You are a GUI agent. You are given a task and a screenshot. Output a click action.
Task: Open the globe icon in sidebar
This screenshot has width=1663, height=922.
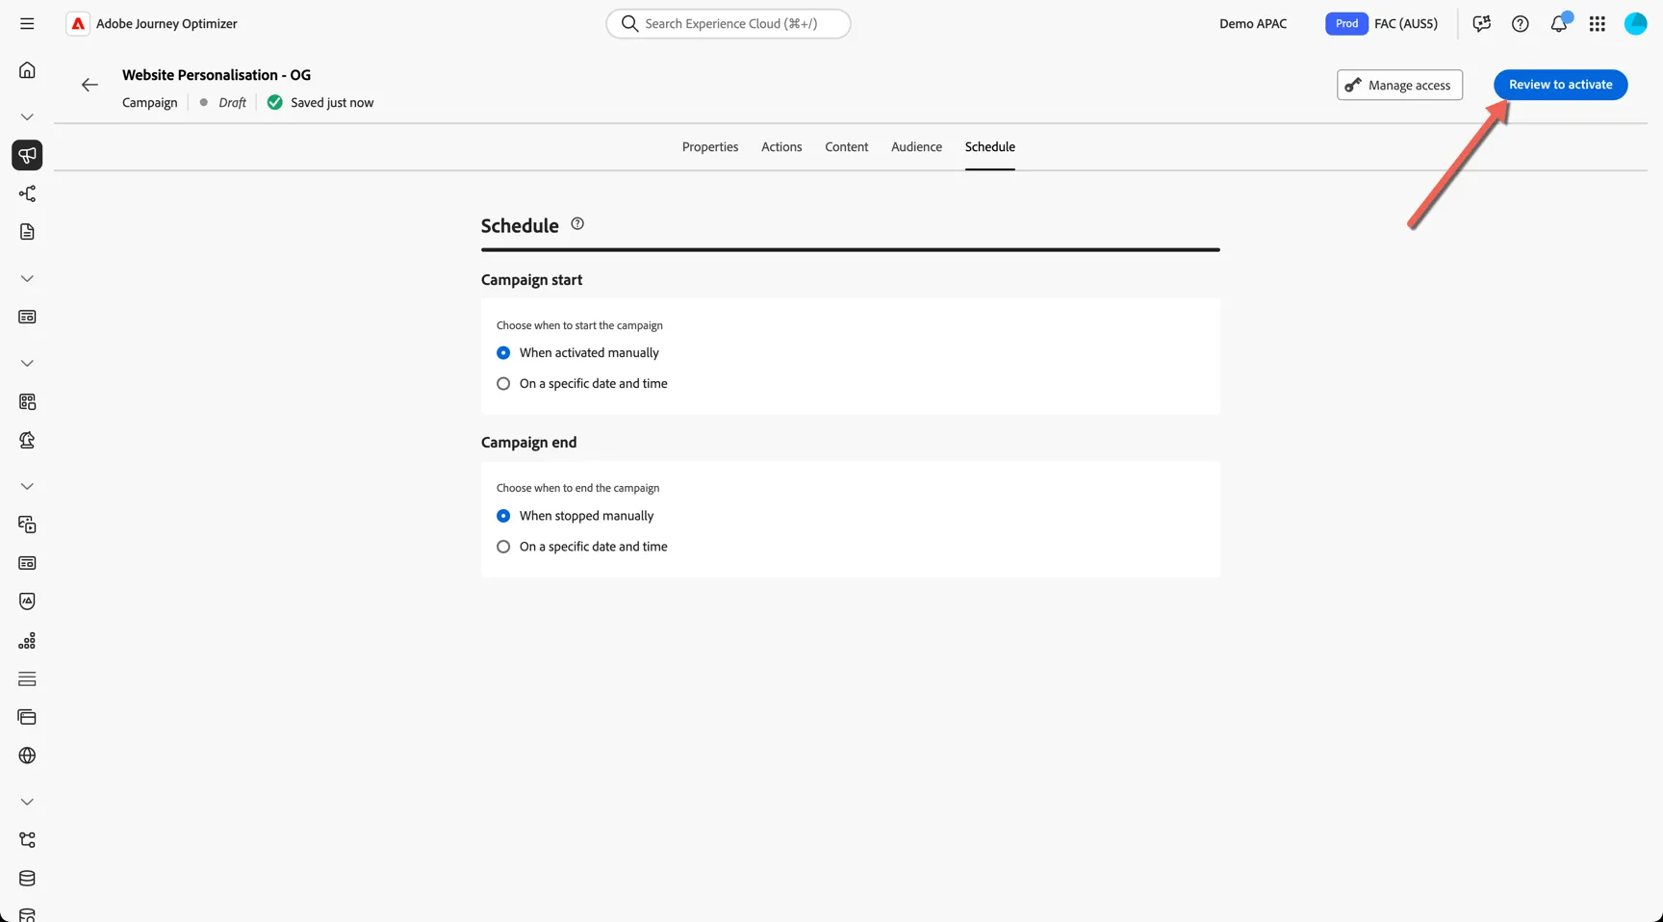click(x=27, y=756)
